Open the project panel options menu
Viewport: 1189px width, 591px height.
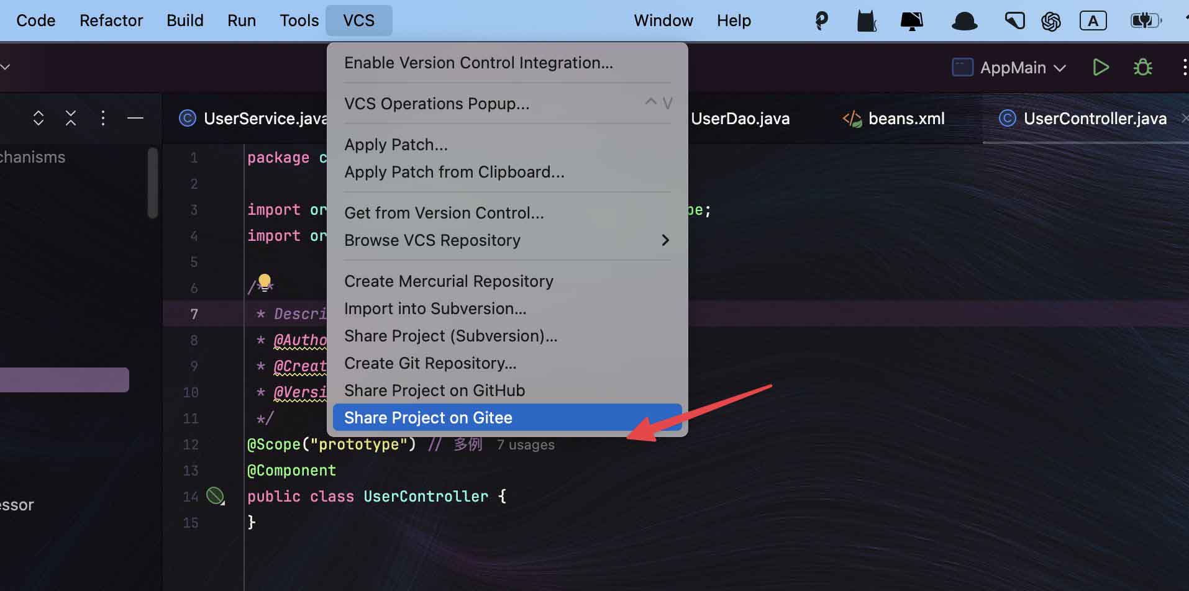pyautogui.click(x=103, y=118)
